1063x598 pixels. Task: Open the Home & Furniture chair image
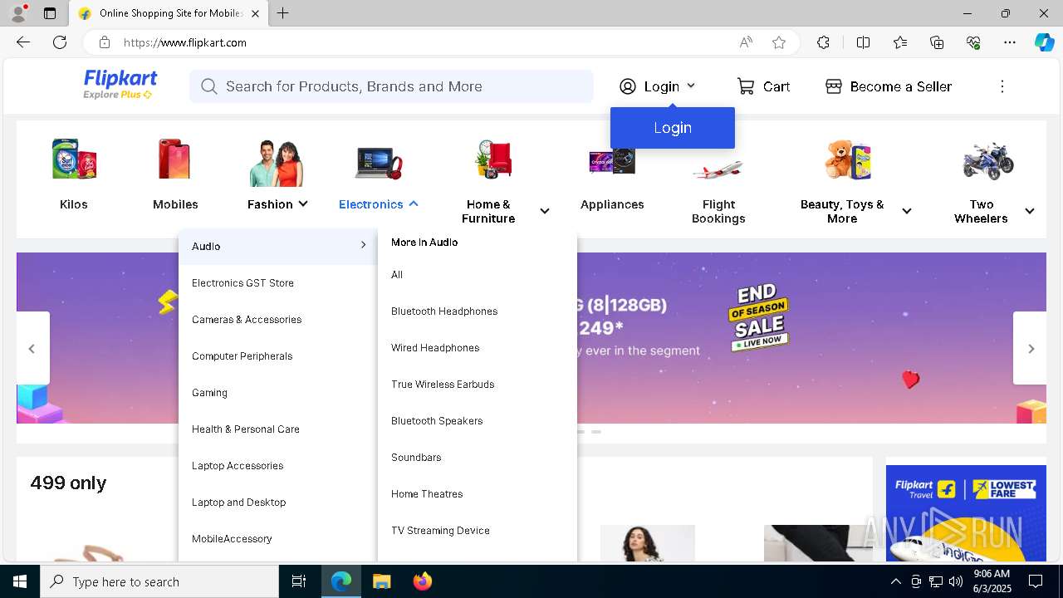(x=495, y=159)
